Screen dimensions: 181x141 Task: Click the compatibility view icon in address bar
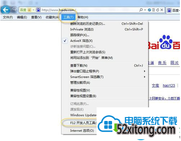(x=154, y=10)
